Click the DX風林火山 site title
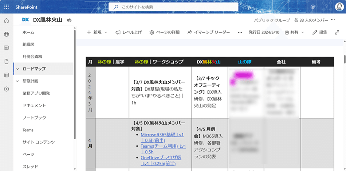Image resolution: width=346 pixels, height=171 pixels. (x=48, y=20)
